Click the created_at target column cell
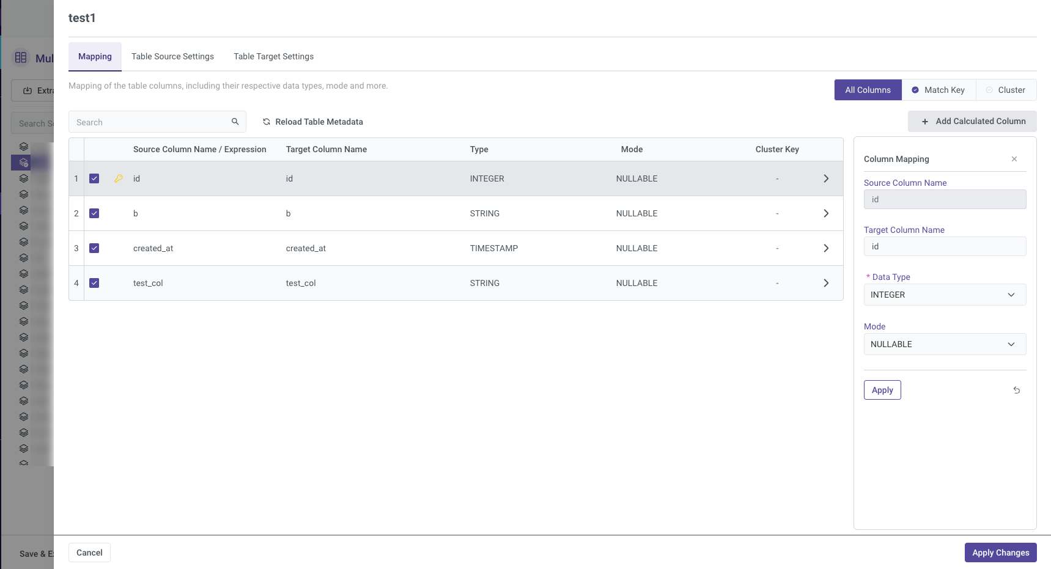This screenshot has width=1051, height=569. pos(306,248)
